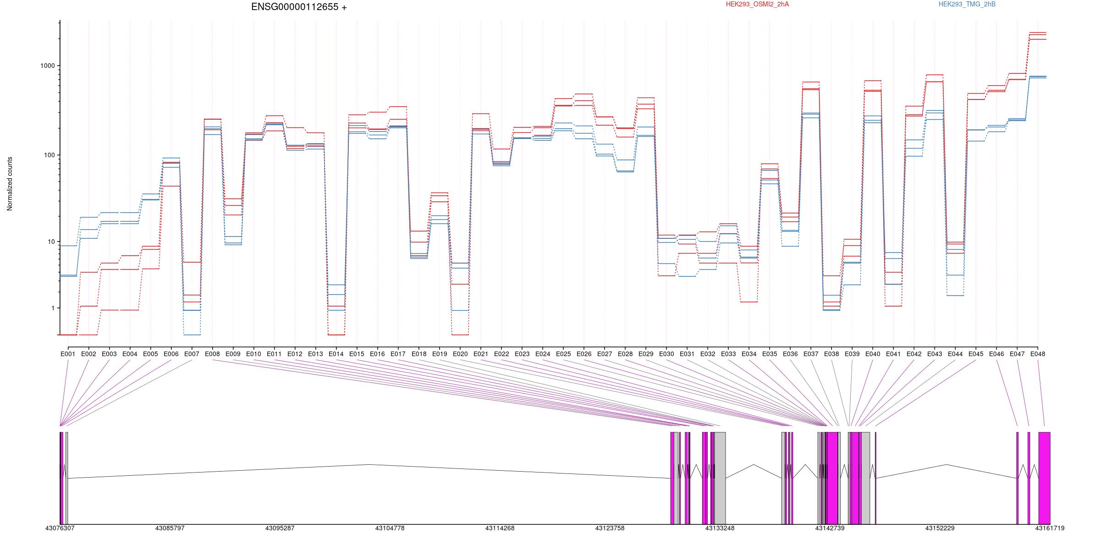
Task: Click exon label E044
Action: click(955, 354)
